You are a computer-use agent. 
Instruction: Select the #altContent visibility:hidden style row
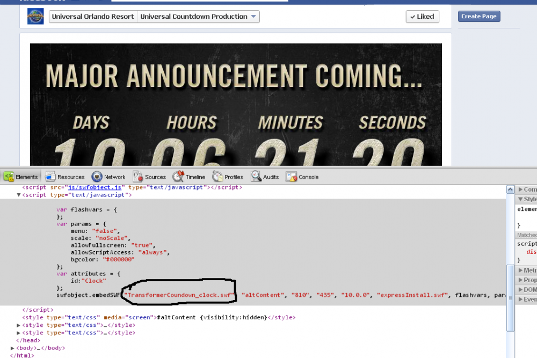coord(158,317)
